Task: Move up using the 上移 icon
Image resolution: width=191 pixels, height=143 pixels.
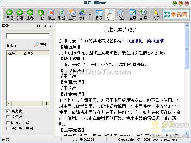Action: [x=30, y=15]
